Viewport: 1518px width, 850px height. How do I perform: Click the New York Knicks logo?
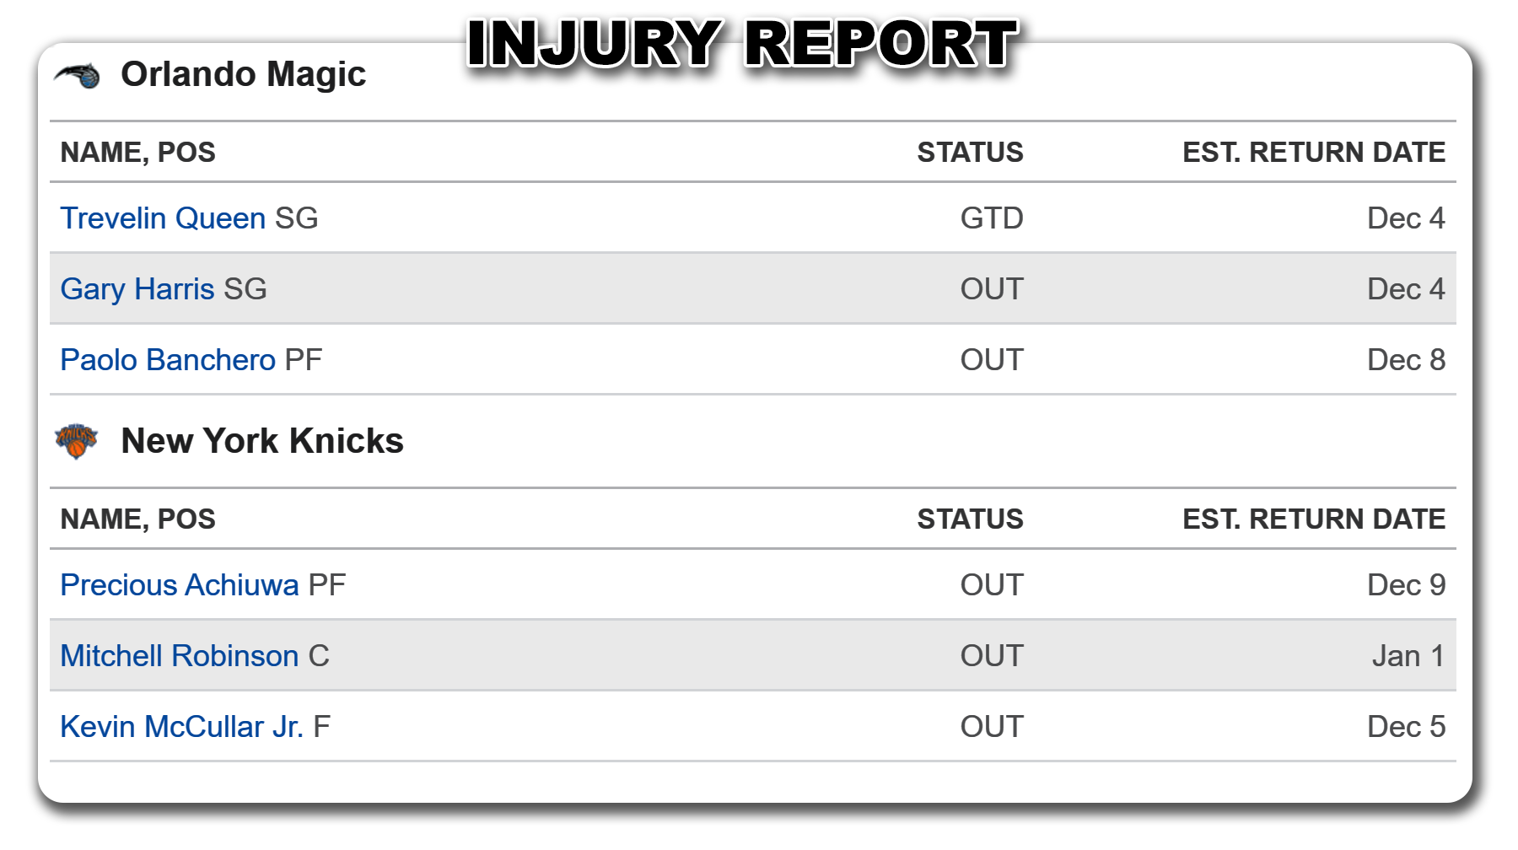pos(76,441)
